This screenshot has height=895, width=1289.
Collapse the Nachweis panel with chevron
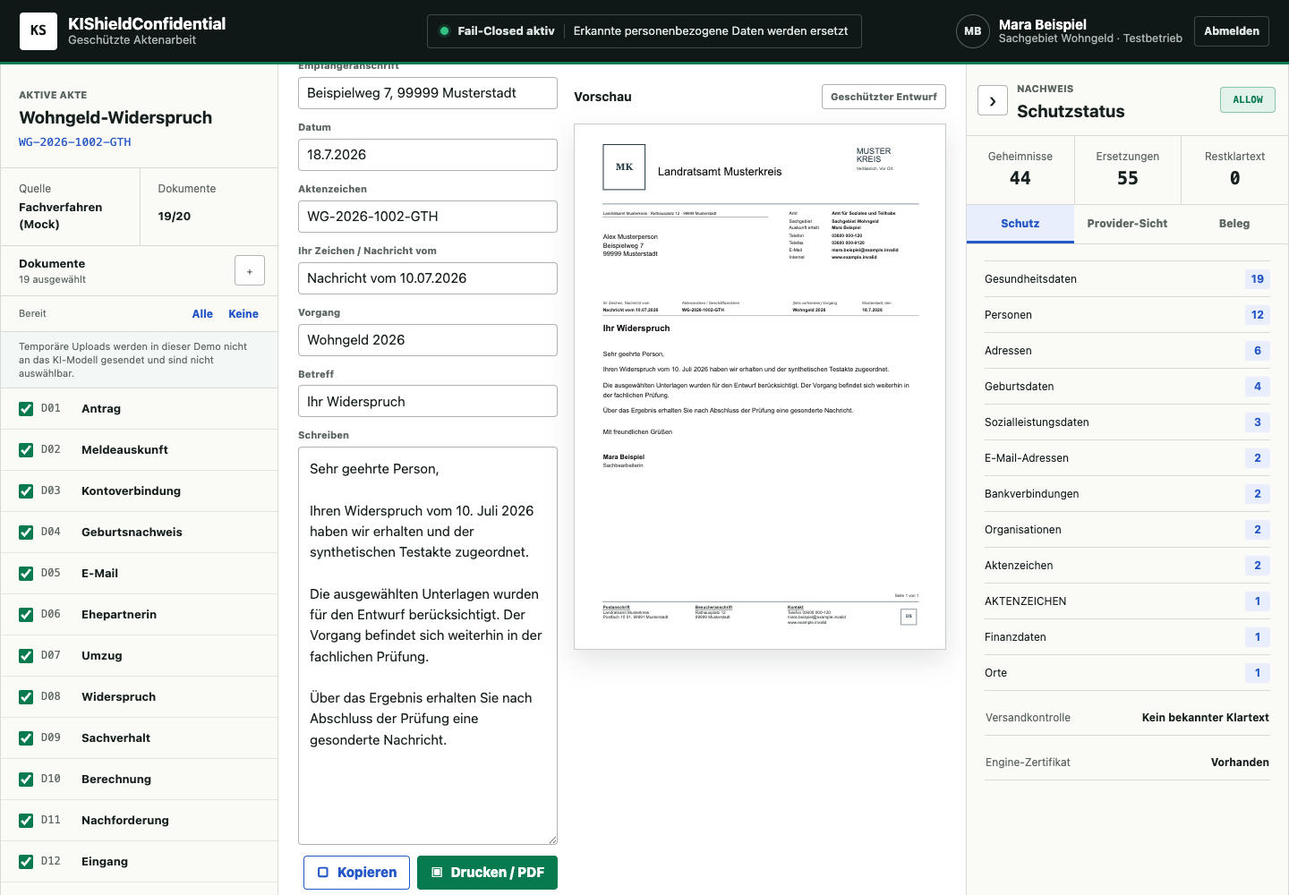click(993, 101)
